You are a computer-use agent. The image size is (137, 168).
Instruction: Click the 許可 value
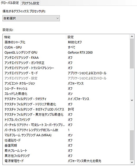71,109
